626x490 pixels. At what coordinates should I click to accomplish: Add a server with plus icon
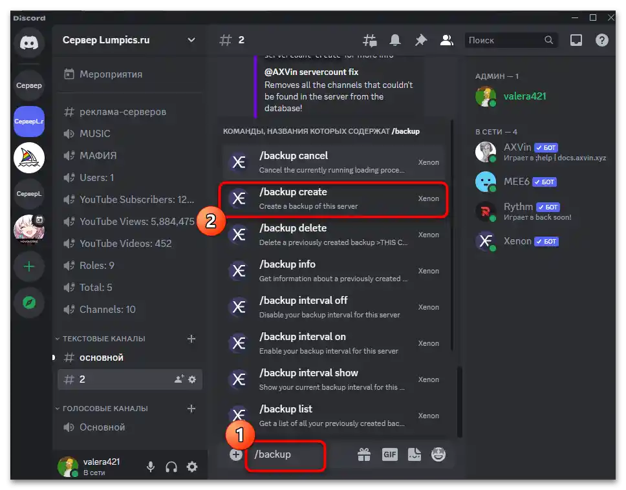click(29, 266)
